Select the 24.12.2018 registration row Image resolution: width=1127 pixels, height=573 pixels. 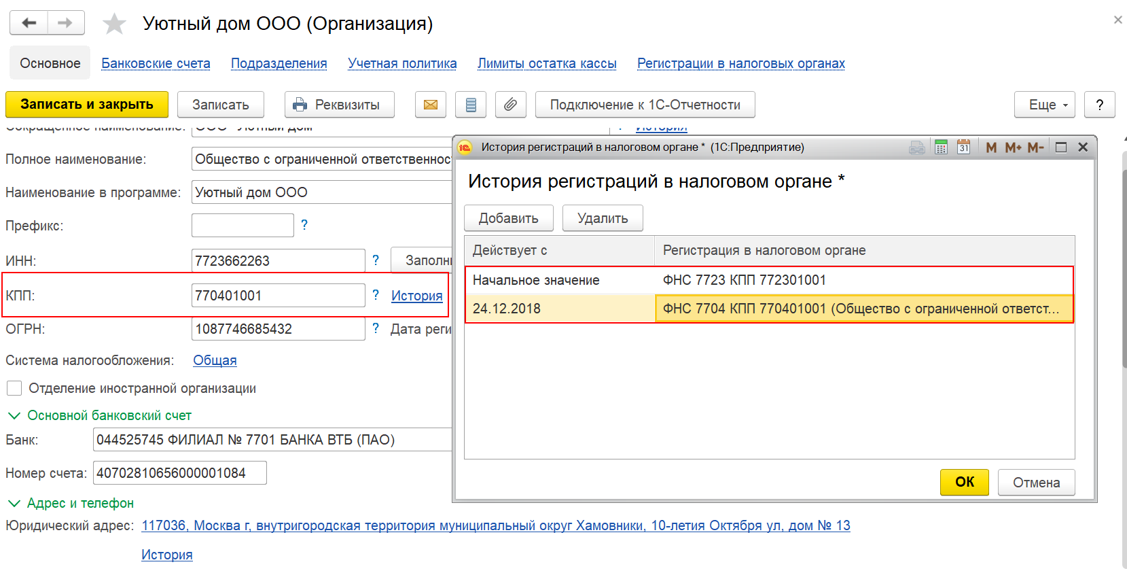pos(769,309)
